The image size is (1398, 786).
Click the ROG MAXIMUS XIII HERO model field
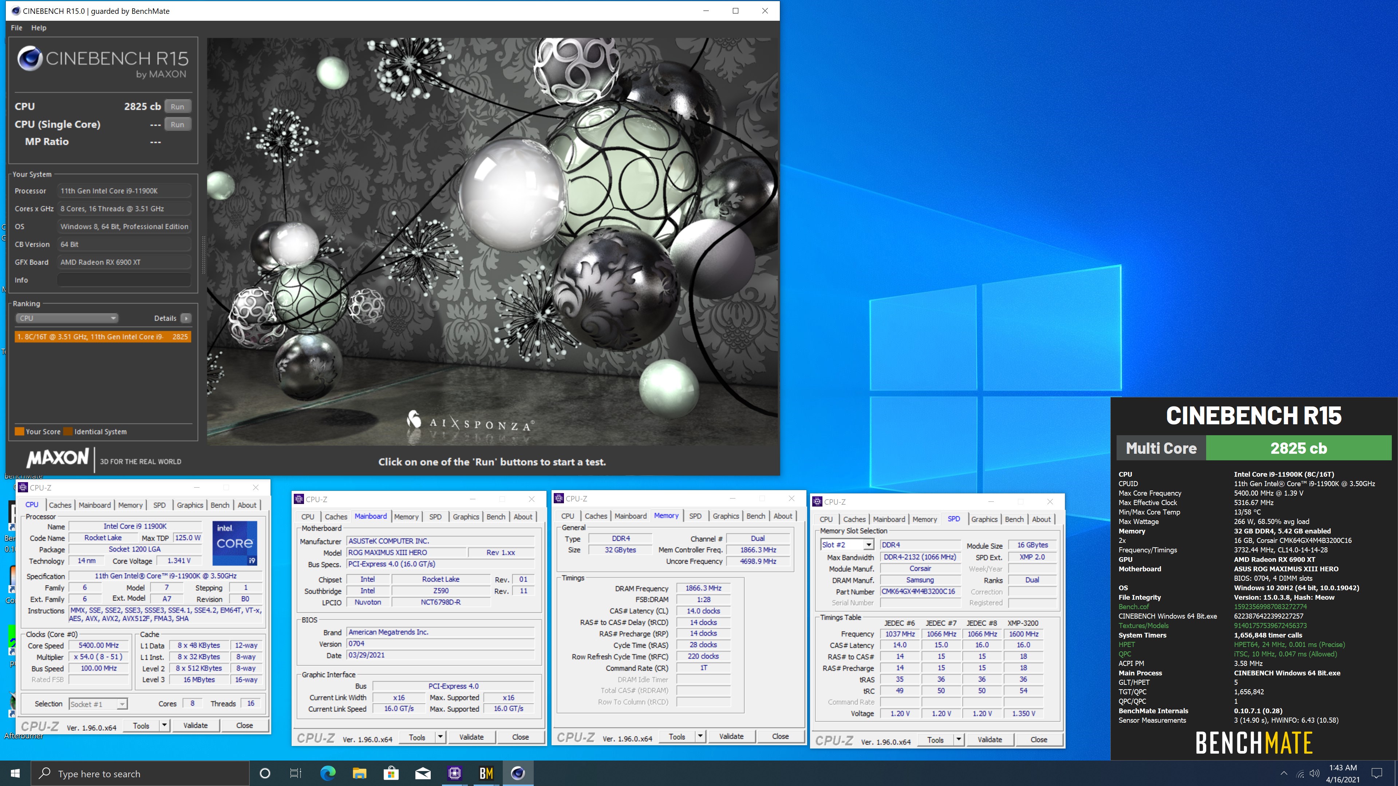click(407, 552)
